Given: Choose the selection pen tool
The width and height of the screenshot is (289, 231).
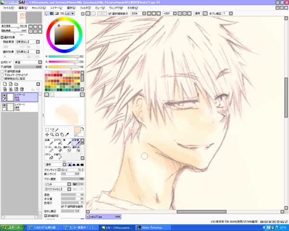Looking at the screenshot, I should tap(67, 149).
